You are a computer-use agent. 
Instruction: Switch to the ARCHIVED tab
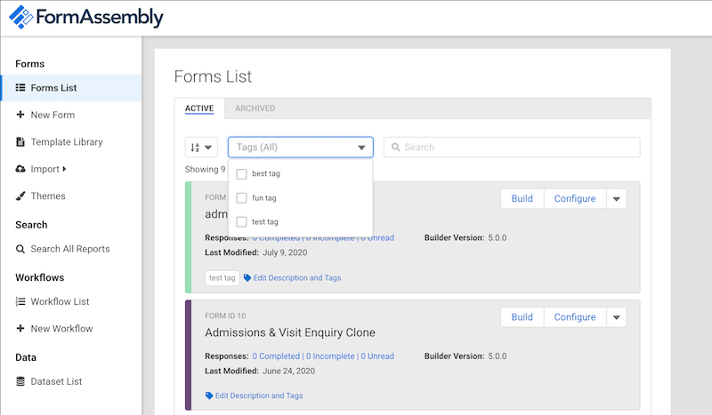point(255,108)
